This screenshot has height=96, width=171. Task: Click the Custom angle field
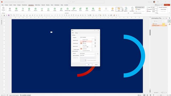click(x=89, y=47)
